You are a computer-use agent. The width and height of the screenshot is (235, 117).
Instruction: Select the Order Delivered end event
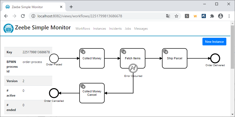click(x=215, y=58)
